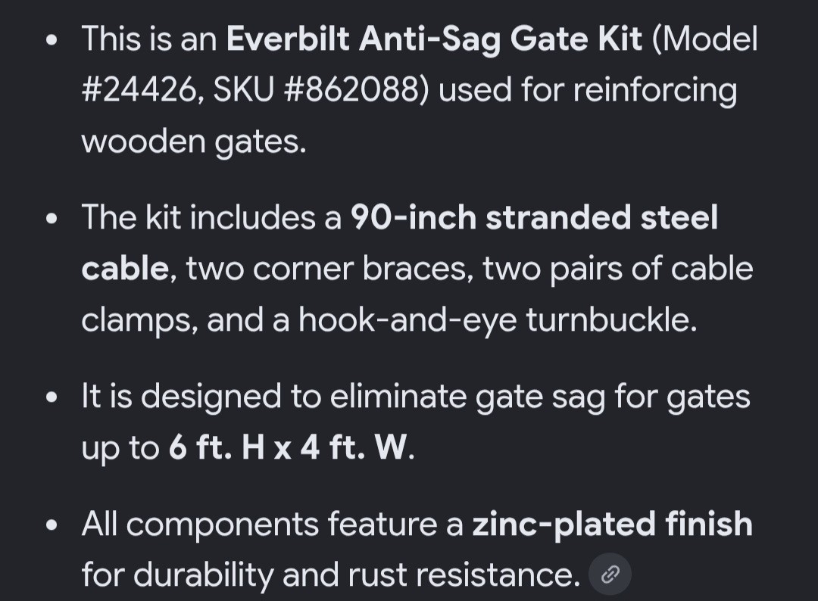Screen dimensions: 818x601
Task: Click the bullet before 'It is designed'
Action: coord(52,397)
